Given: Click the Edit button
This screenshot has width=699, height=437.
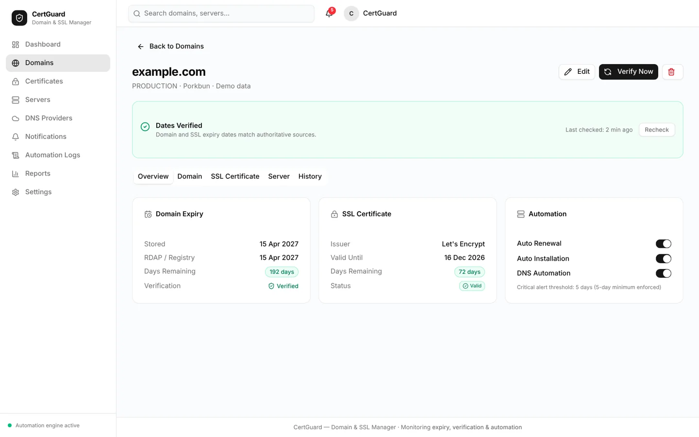Looking at the screenshot, I should [x=577, y=72].
